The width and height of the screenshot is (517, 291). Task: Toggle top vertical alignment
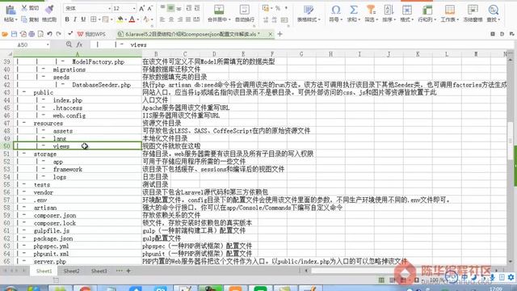(x=163, y=8)
